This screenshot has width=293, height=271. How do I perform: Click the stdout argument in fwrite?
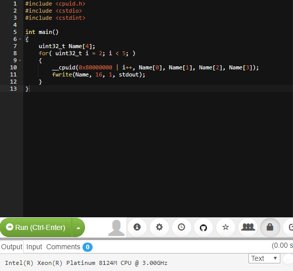coord(129,74)
